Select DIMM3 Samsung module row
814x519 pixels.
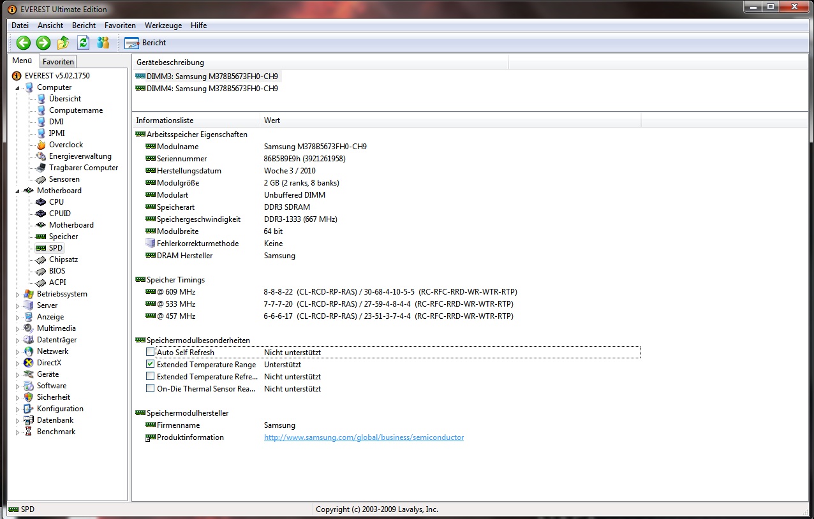coord(207,77)
